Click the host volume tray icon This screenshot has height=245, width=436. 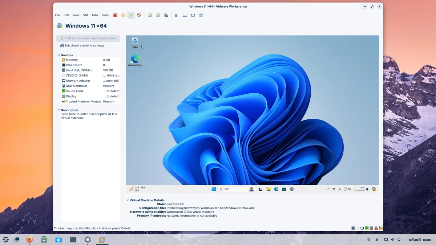coord(392,240)
